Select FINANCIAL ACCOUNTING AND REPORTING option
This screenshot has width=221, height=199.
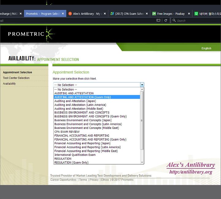97,136
